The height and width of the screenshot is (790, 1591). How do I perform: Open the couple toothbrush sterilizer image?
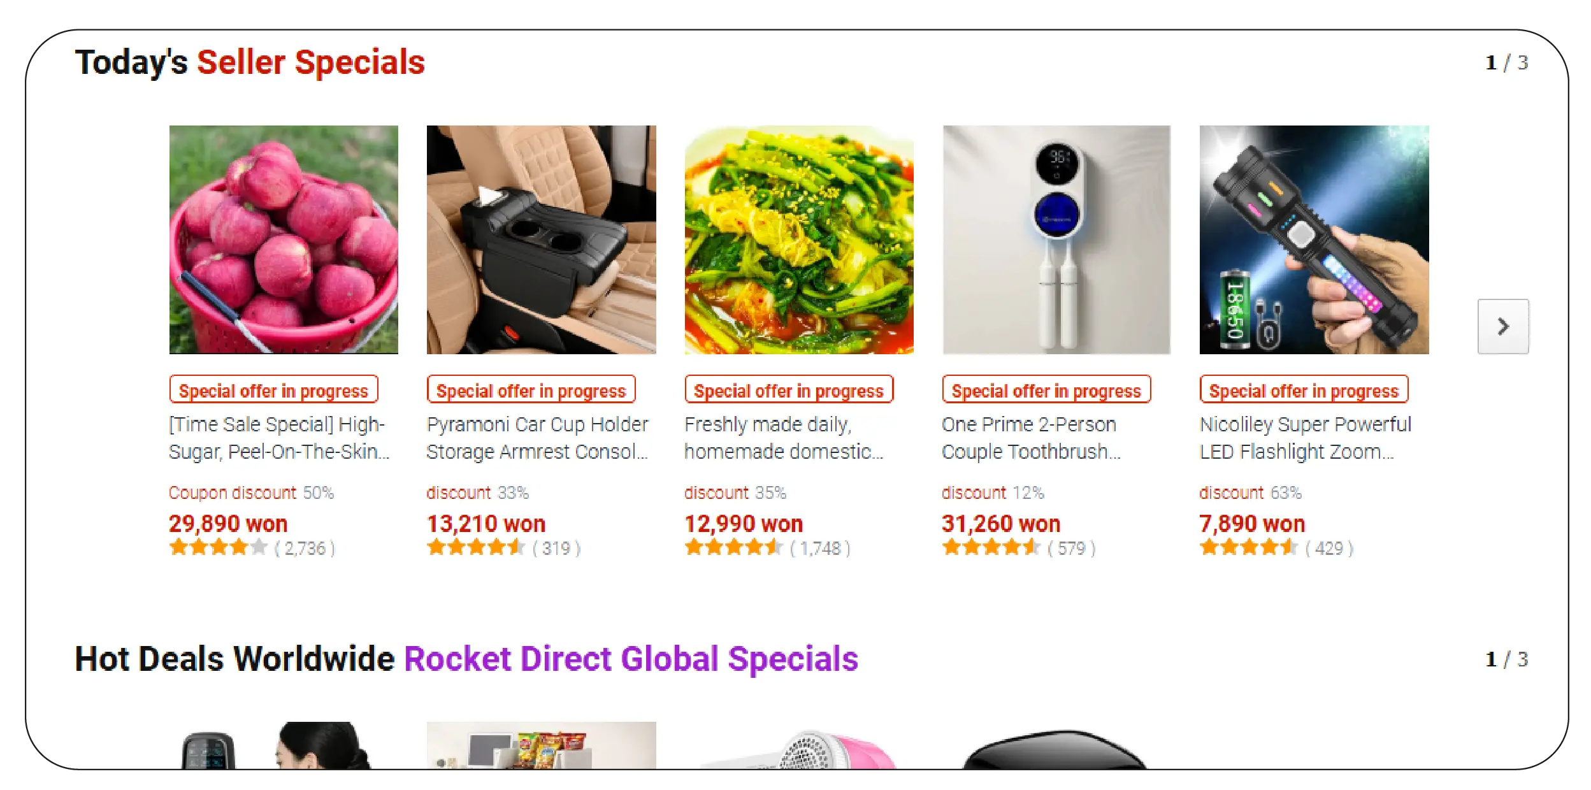[x=1056, y=240]
